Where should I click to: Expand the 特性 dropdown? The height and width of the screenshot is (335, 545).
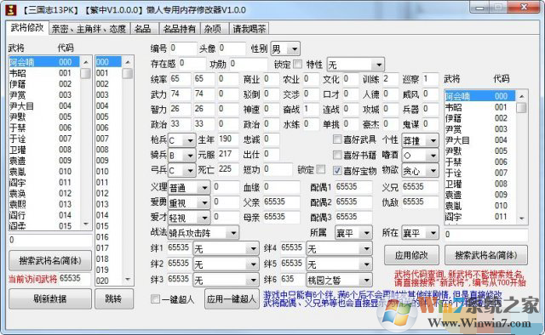click(x=356, y=65)
